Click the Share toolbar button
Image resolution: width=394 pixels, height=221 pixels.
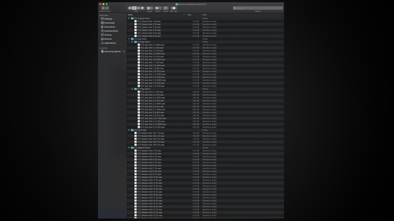point(165,8)
